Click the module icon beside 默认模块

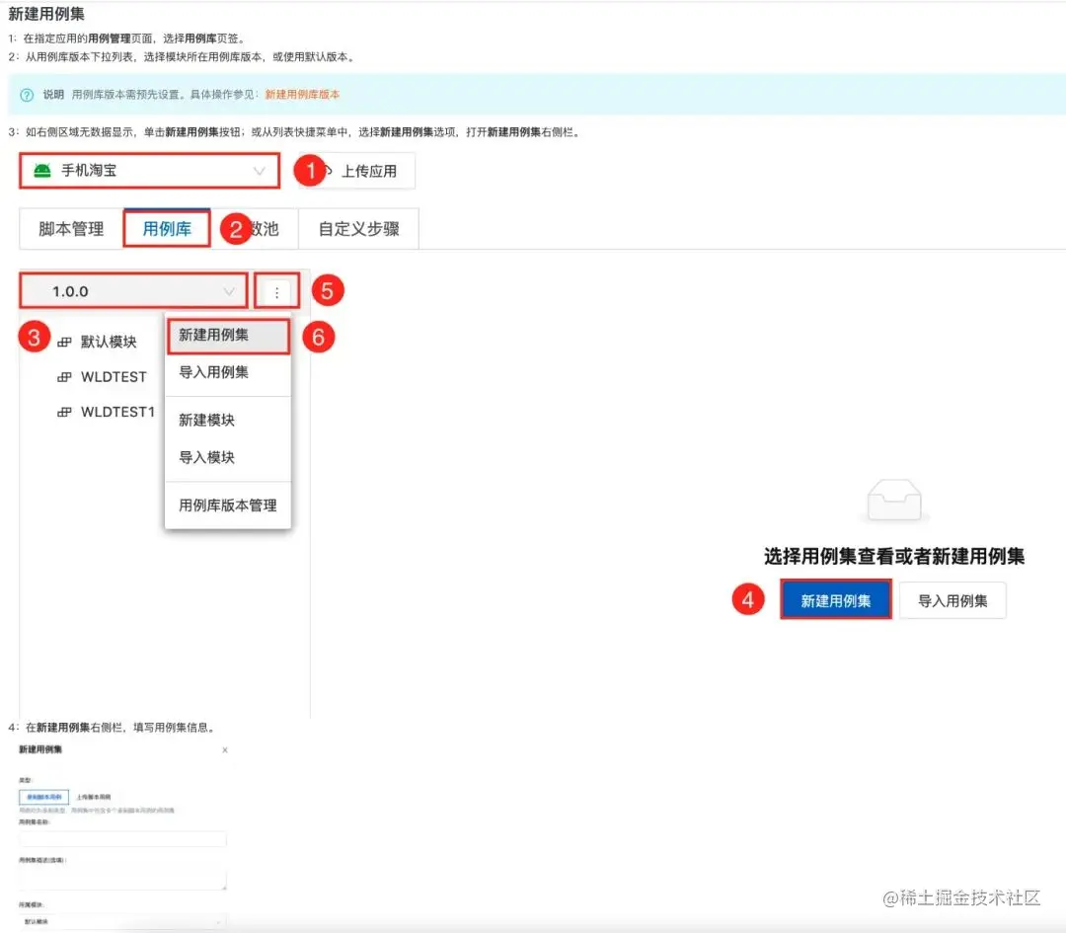click(64, 342)
